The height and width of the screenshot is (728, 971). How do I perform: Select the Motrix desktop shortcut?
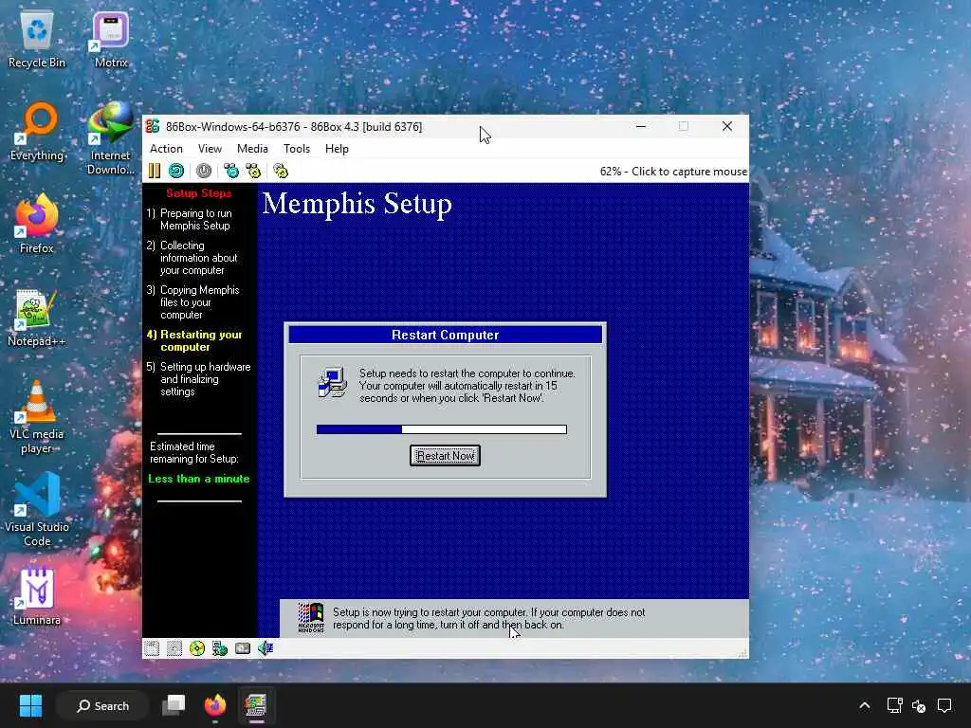pyautogui.click(x=111, y=40)
